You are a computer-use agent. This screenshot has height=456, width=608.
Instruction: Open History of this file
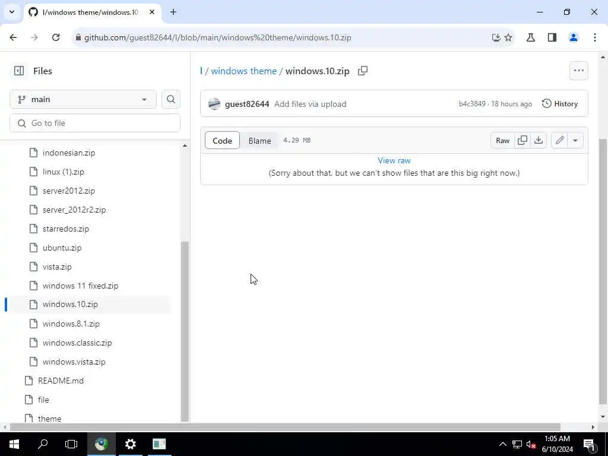[559, 103]
